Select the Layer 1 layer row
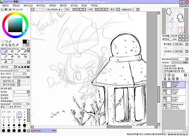The width and height of the screenshot is (189, 136). coord(174,99)
